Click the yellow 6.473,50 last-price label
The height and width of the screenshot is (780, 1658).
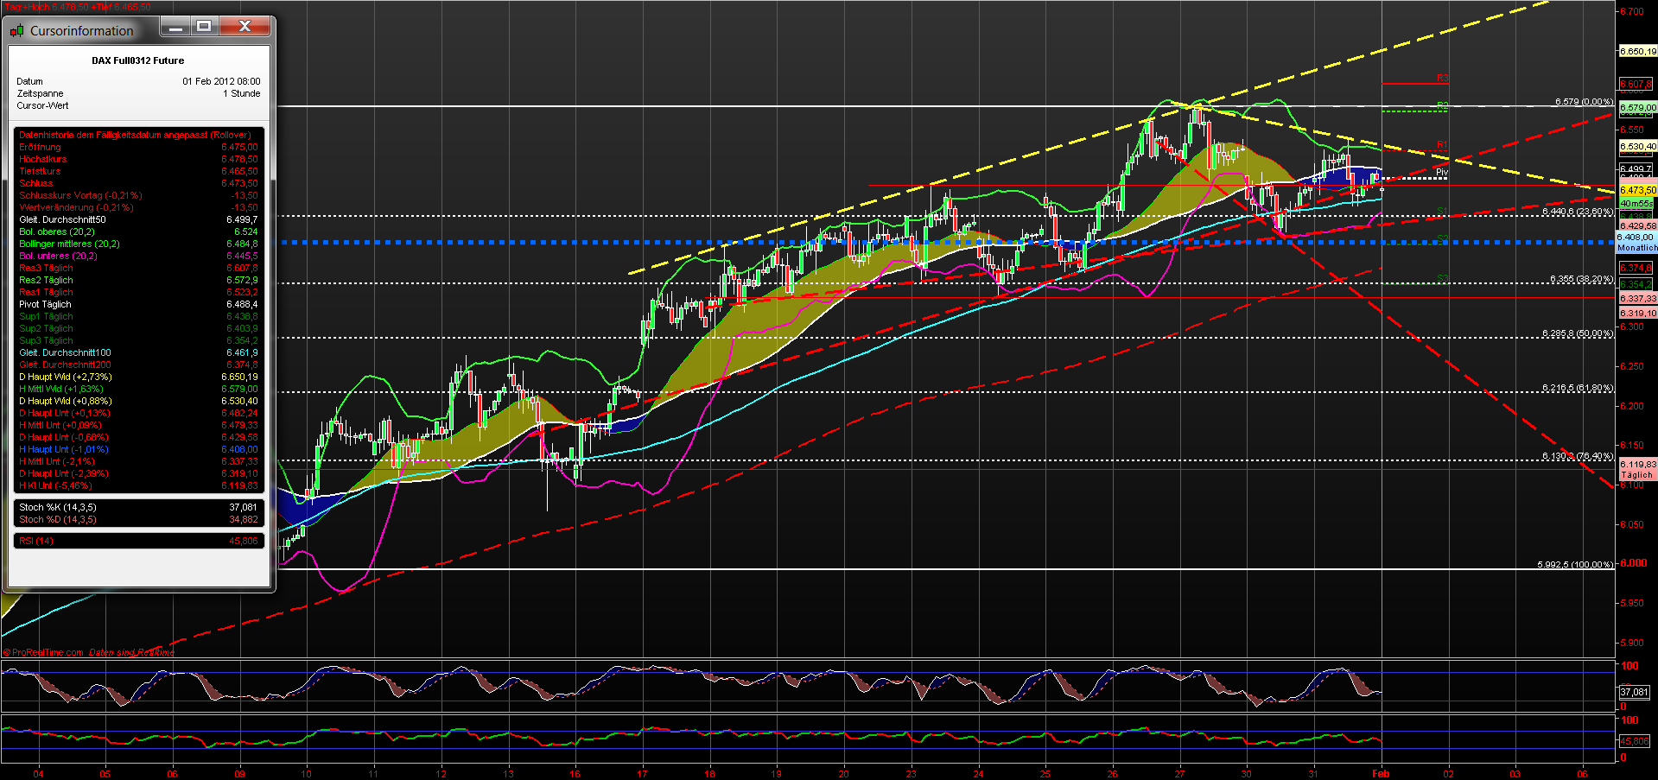point(1636,188)
